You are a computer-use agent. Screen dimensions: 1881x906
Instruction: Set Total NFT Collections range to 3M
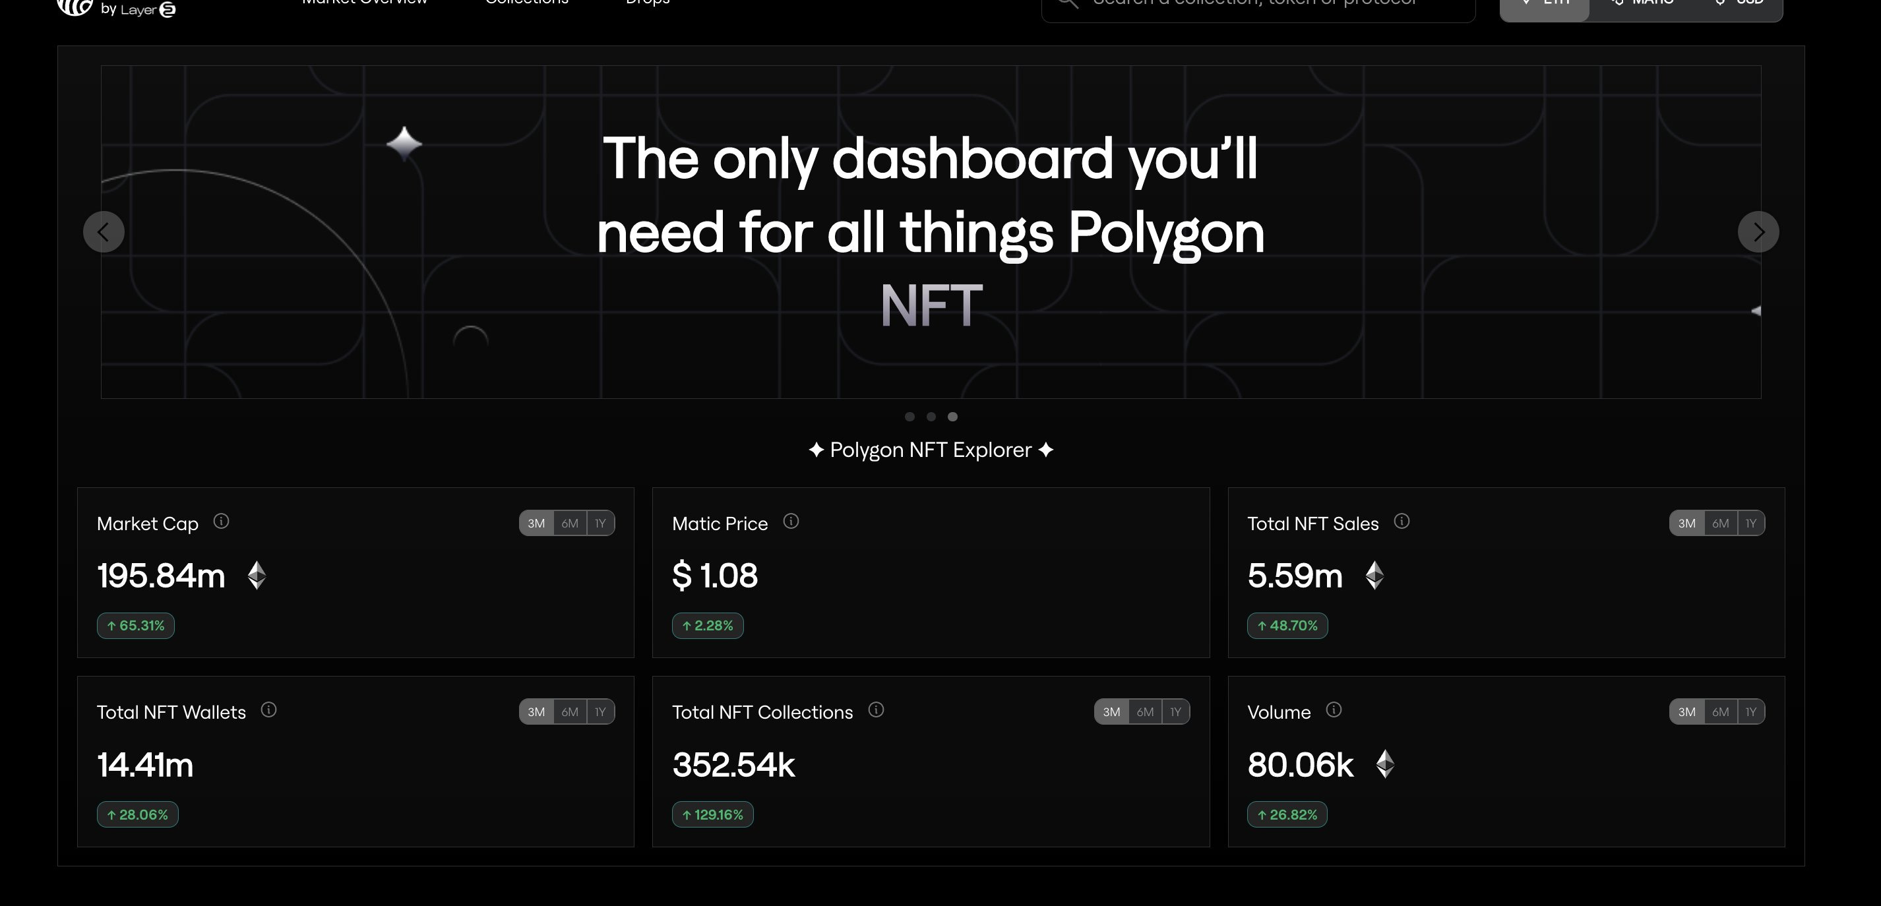point(1111,711)
